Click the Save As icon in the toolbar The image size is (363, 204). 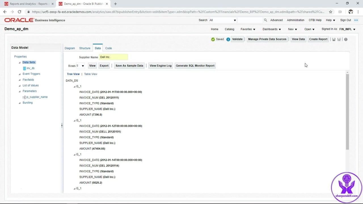tap(339, 39)
